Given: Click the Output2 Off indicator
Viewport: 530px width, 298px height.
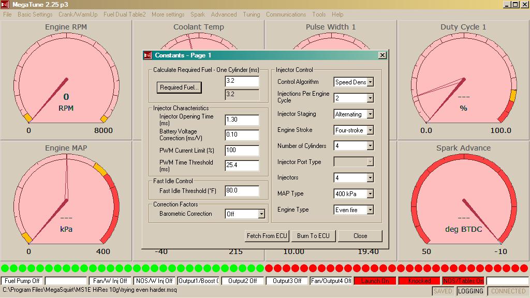Looking at the screenshot, I should click(242, 281).
